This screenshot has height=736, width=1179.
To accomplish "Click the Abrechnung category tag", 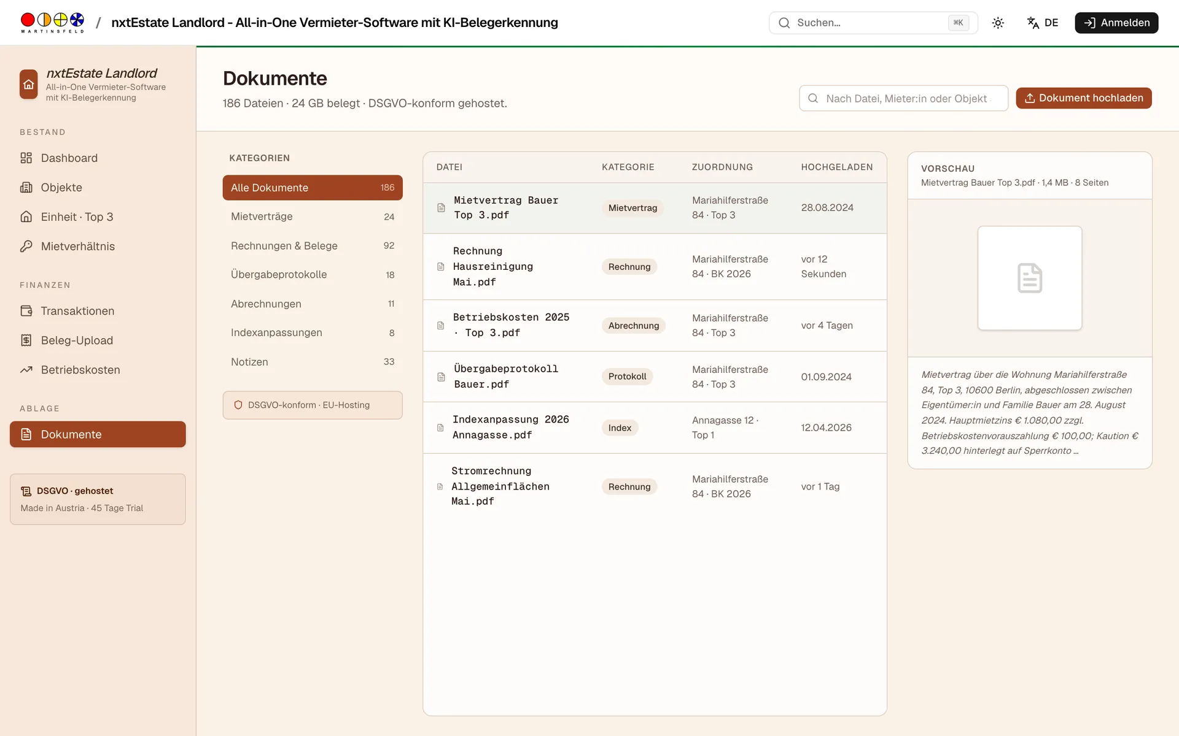I will 633,326.
